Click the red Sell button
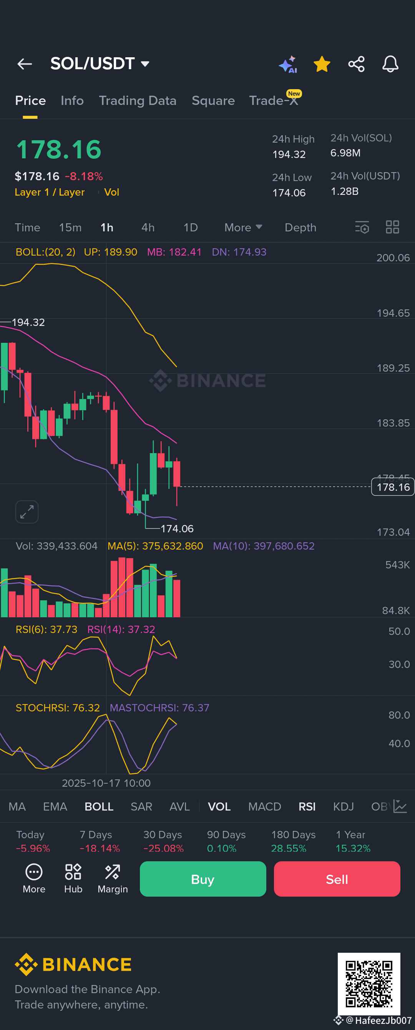 coord(337,879)
